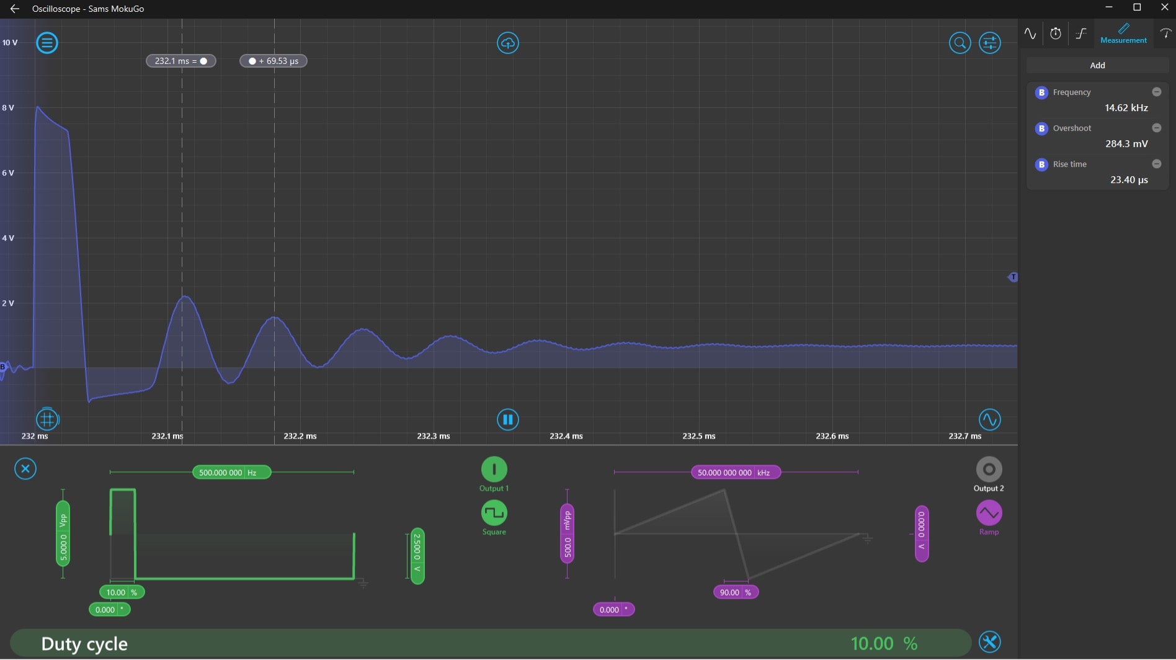Change Output 2 Ramp waveform type
1176x660 pixels.
pos(989,513)
